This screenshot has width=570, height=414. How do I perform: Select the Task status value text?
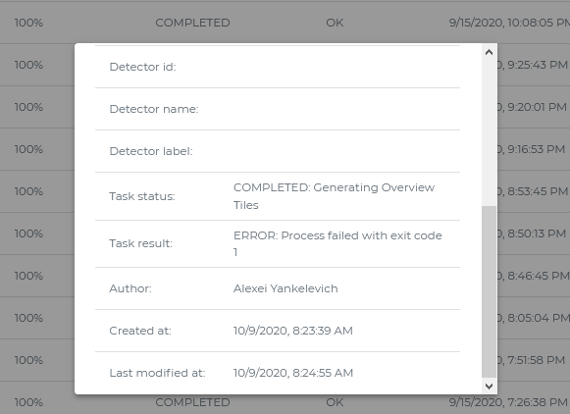click(x=335, y=196)
